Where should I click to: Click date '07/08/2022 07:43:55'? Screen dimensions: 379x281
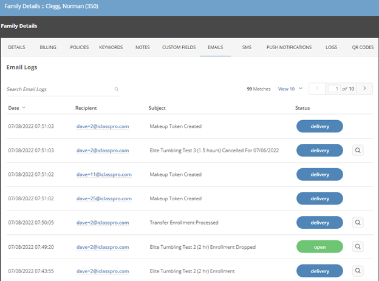[x=31, y=271]
